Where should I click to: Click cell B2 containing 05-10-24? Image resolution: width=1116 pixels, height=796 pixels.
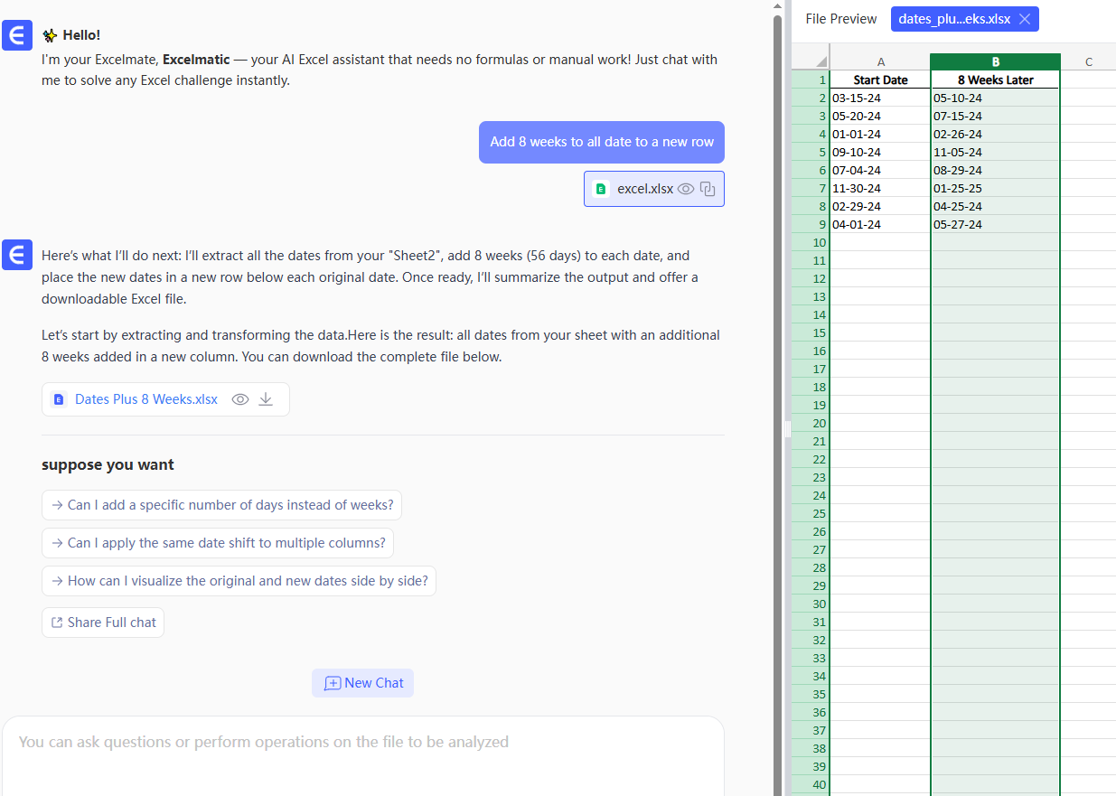[995, 98]
